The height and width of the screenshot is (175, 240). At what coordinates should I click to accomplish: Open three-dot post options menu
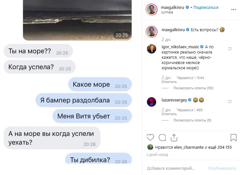(233, 10)
